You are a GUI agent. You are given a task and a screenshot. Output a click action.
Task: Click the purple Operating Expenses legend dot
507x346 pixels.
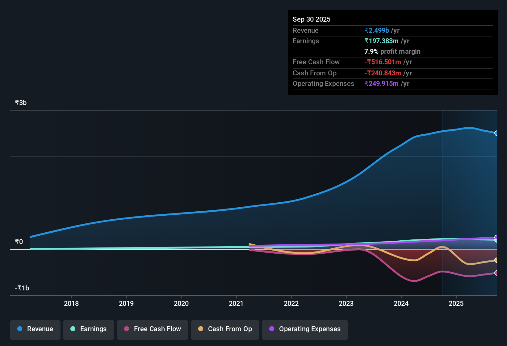272,329
